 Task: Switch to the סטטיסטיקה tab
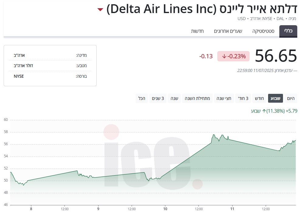pyautogui.click(x=264, y=31)
